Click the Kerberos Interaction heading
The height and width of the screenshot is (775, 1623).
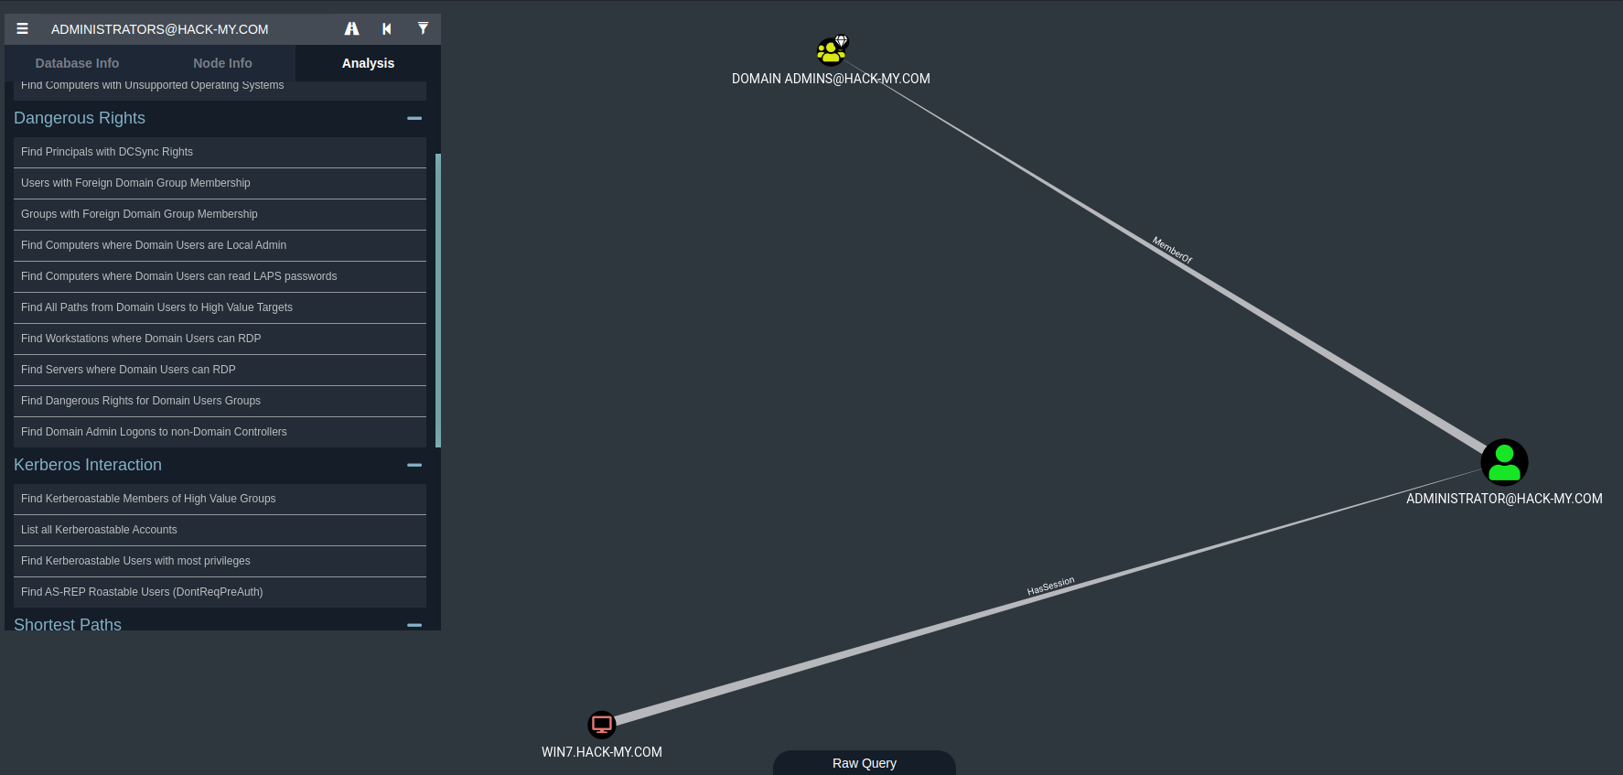coord(88,465)
